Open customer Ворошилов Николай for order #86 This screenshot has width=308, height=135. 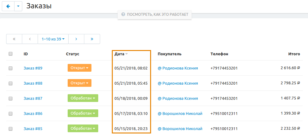[x=180, y=113]
